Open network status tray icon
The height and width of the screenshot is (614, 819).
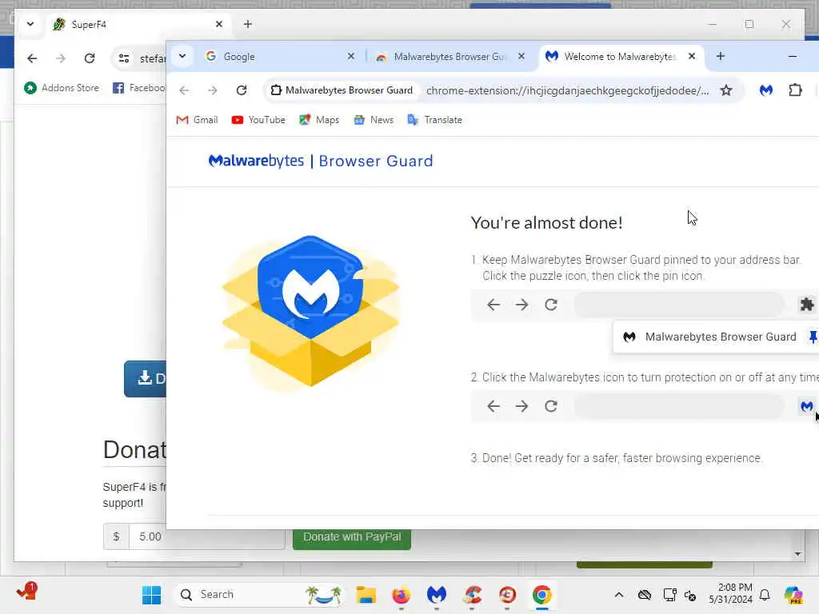click(669, 595)
